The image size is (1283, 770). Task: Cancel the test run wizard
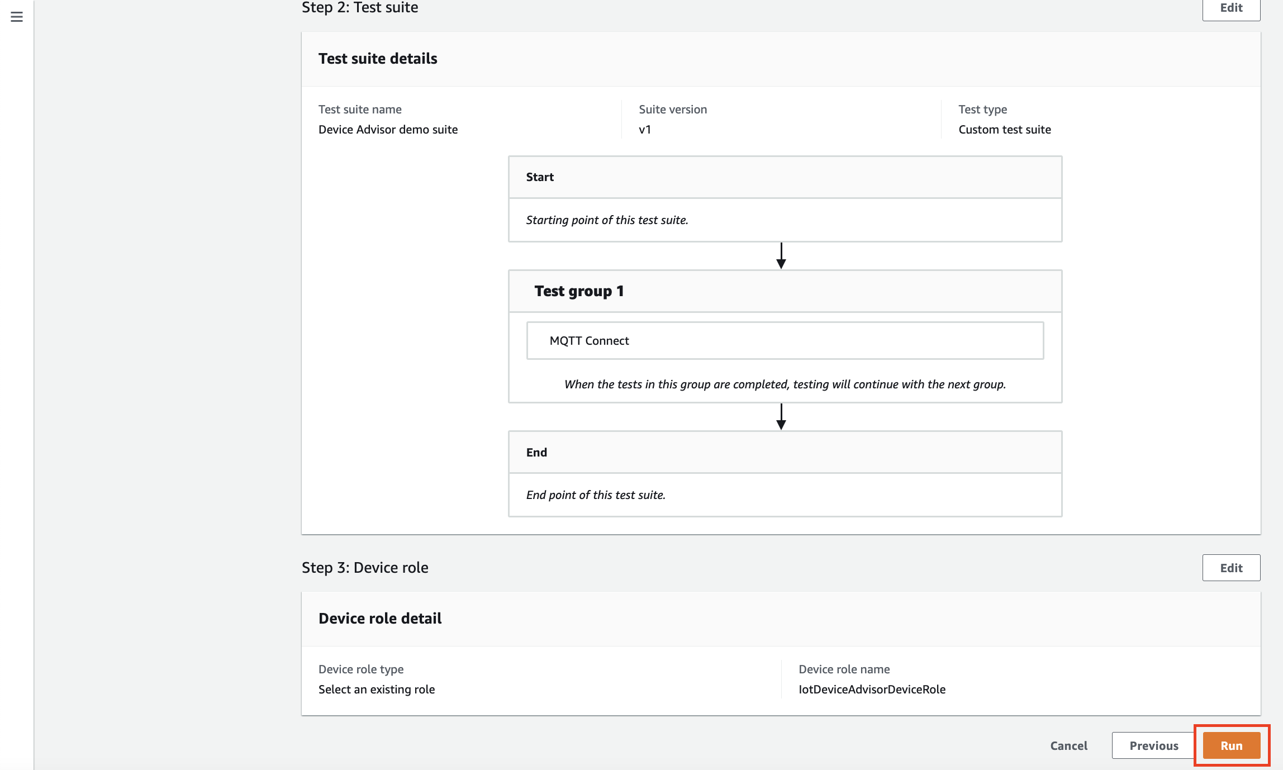(x=1068, y=745)
